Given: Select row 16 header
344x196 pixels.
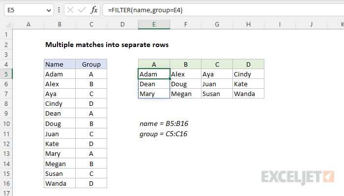Looking at the screenshot, I should pyautogui.click(x=6, y=184).
